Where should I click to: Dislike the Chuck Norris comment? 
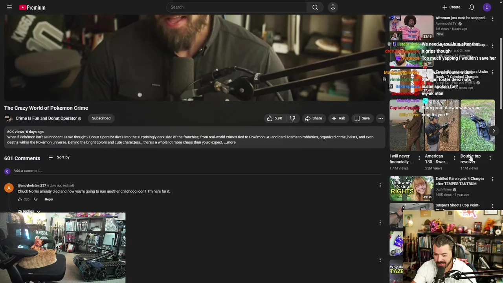coord(36,199)
